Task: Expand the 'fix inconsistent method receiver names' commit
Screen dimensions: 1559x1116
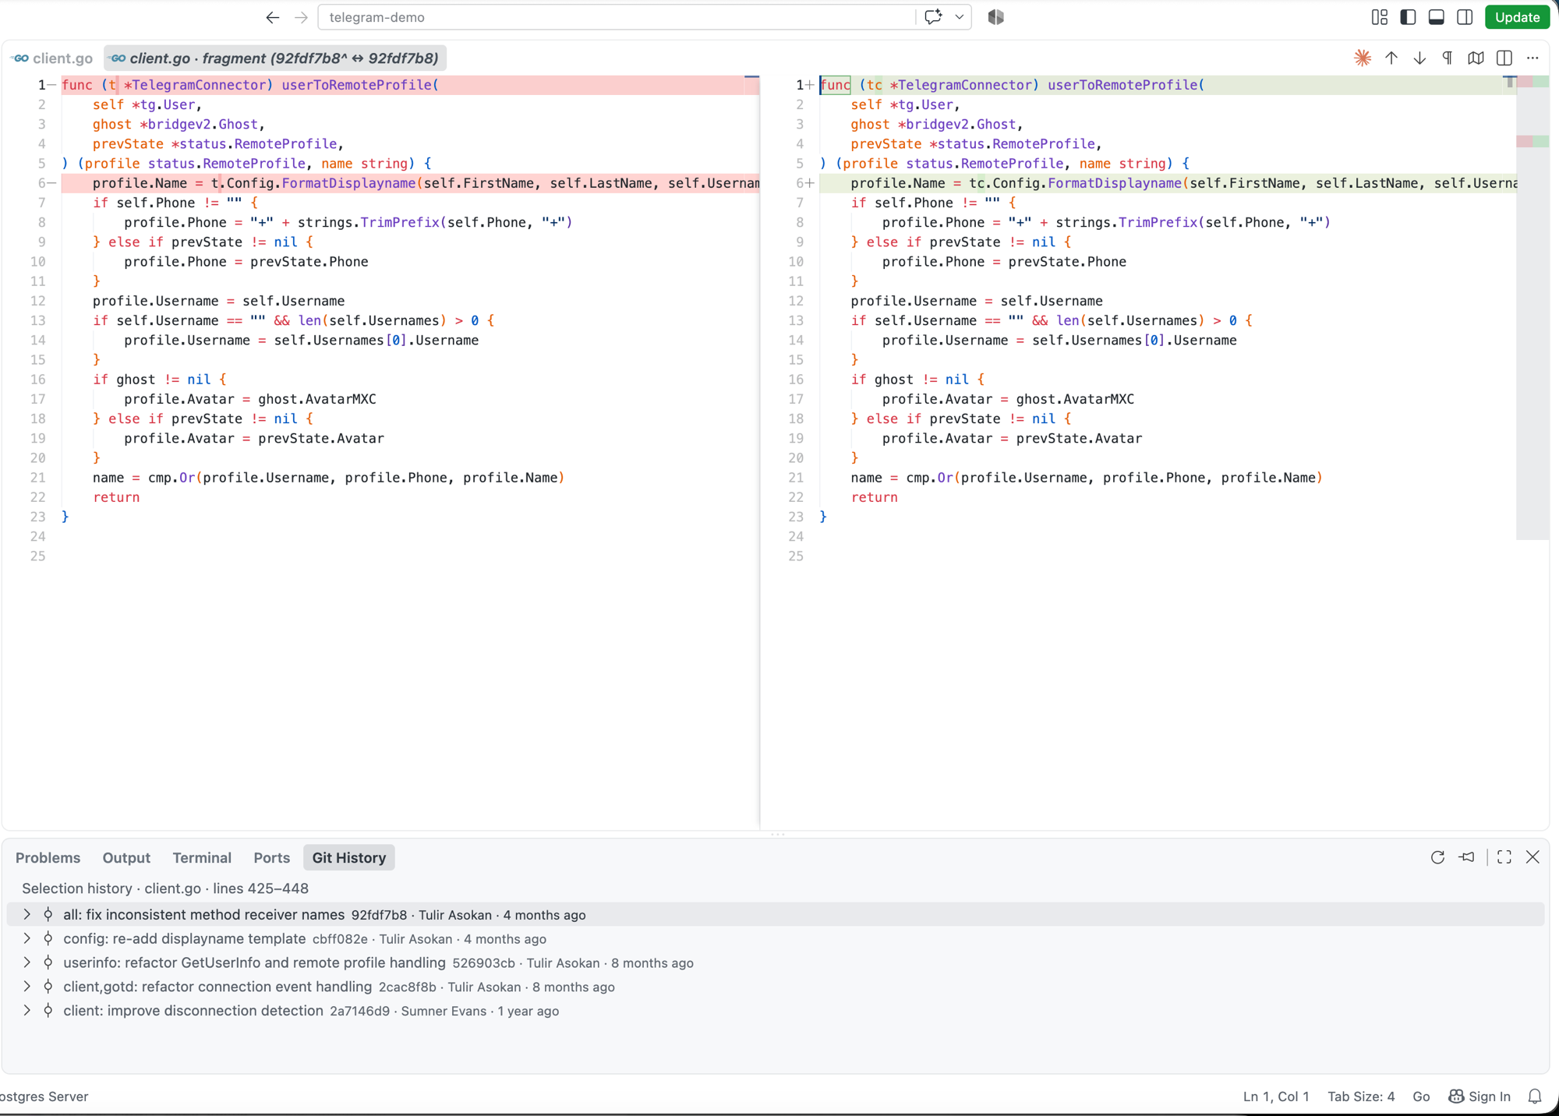Action: tap(27, 914)
